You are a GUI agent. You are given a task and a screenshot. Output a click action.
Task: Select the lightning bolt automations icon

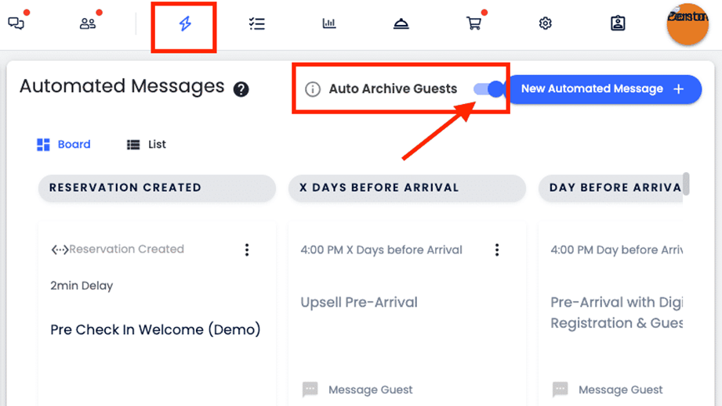point(185,23)
